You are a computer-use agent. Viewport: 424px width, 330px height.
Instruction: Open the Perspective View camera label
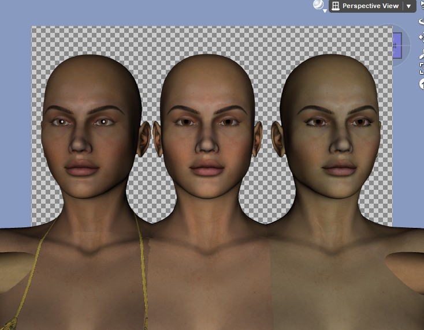click(370, 6)
